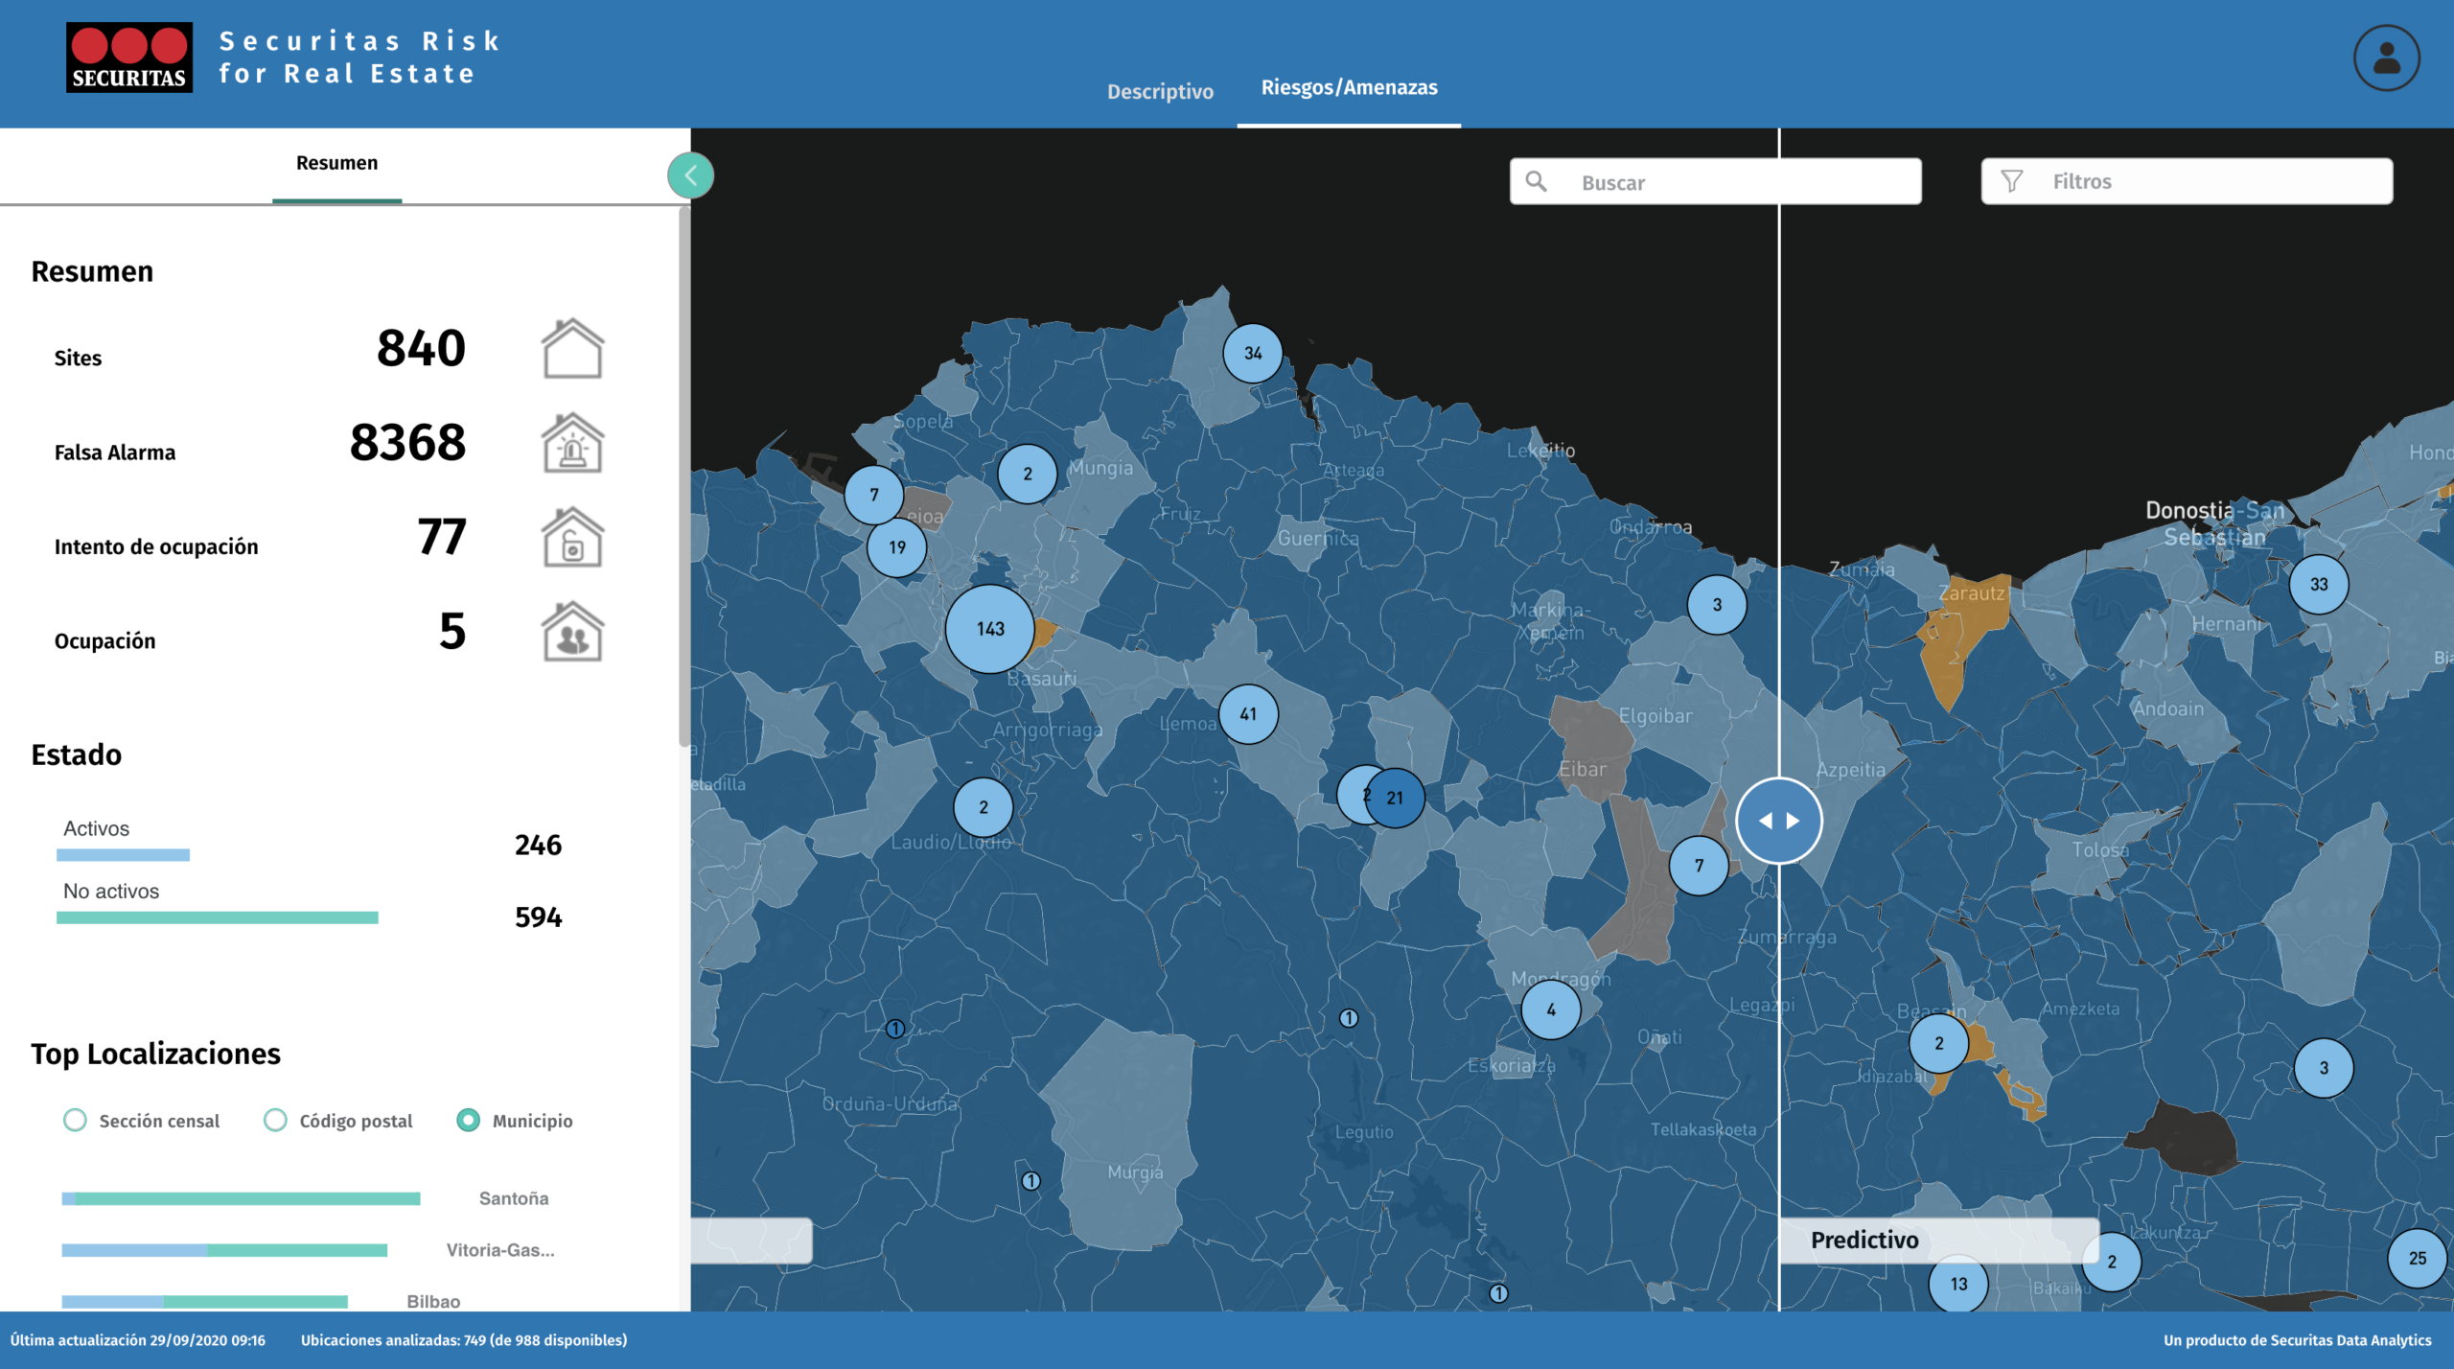Open the 13 cluster marker
2454x1369 pixels.
pyautogui.click(x=1958, y=1284)
